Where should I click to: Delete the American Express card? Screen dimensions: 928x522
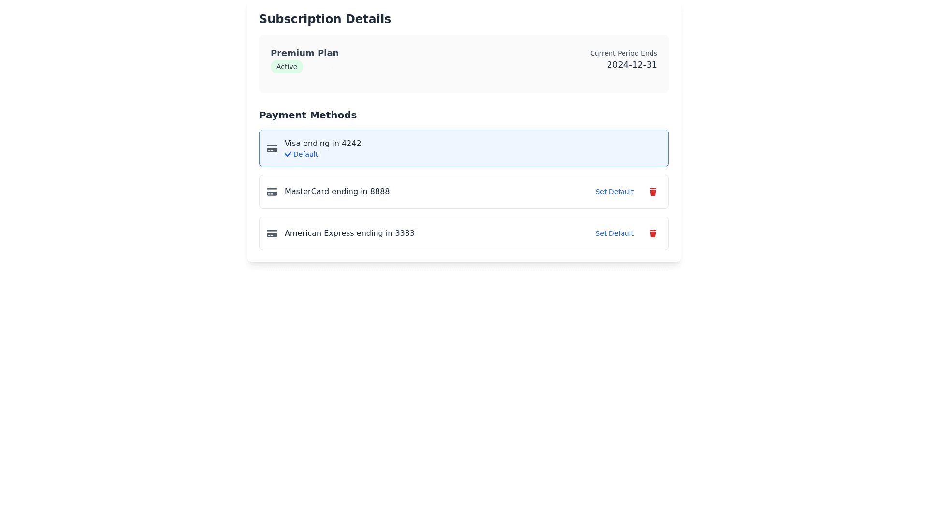652,233
